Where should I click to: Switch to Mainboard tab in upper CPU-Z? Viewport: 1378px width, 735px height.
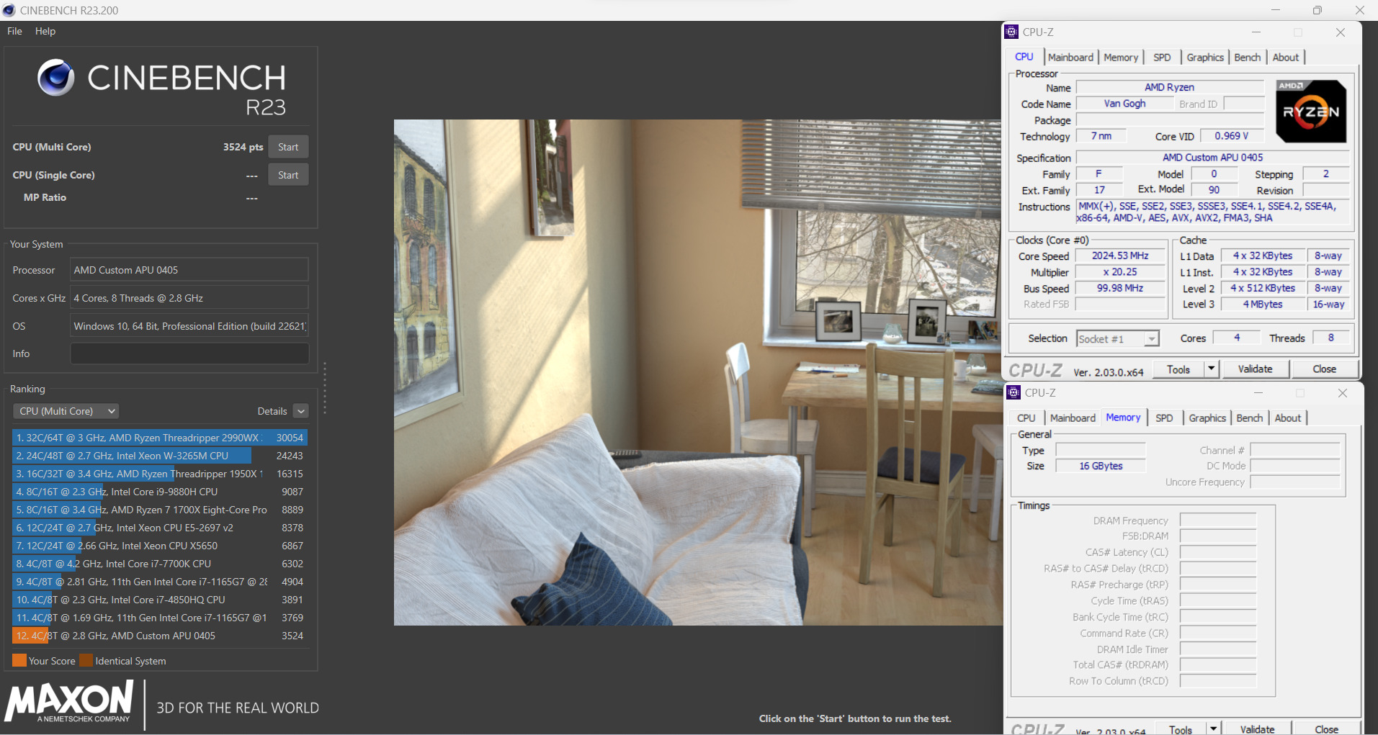pyautogui.click(x=1070, y=58)
